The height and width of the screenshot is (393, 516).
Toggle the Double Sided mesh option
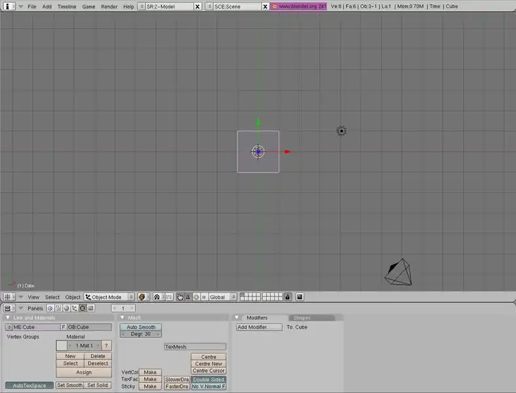(208, 379)
